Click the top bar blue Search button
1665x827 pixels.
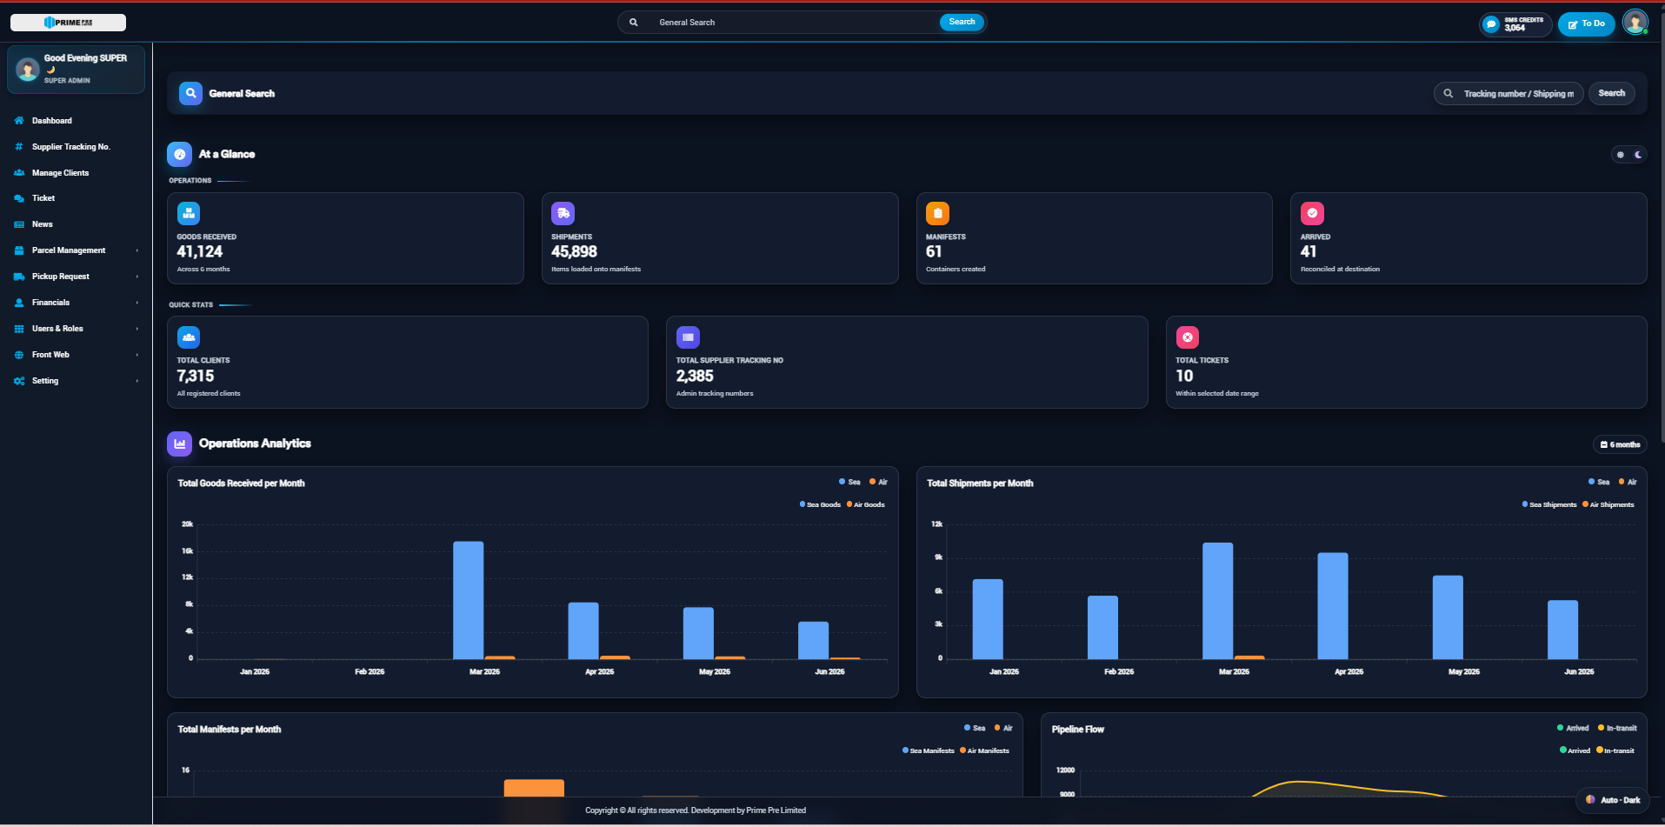(x=962, y=23)
